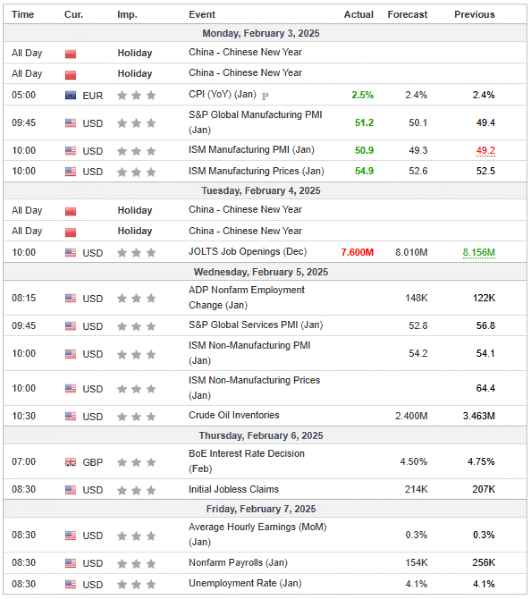Click the importance stars for ISM Non-Manufacturing Prices
531x599 pixels.
[x=136, y=389]
